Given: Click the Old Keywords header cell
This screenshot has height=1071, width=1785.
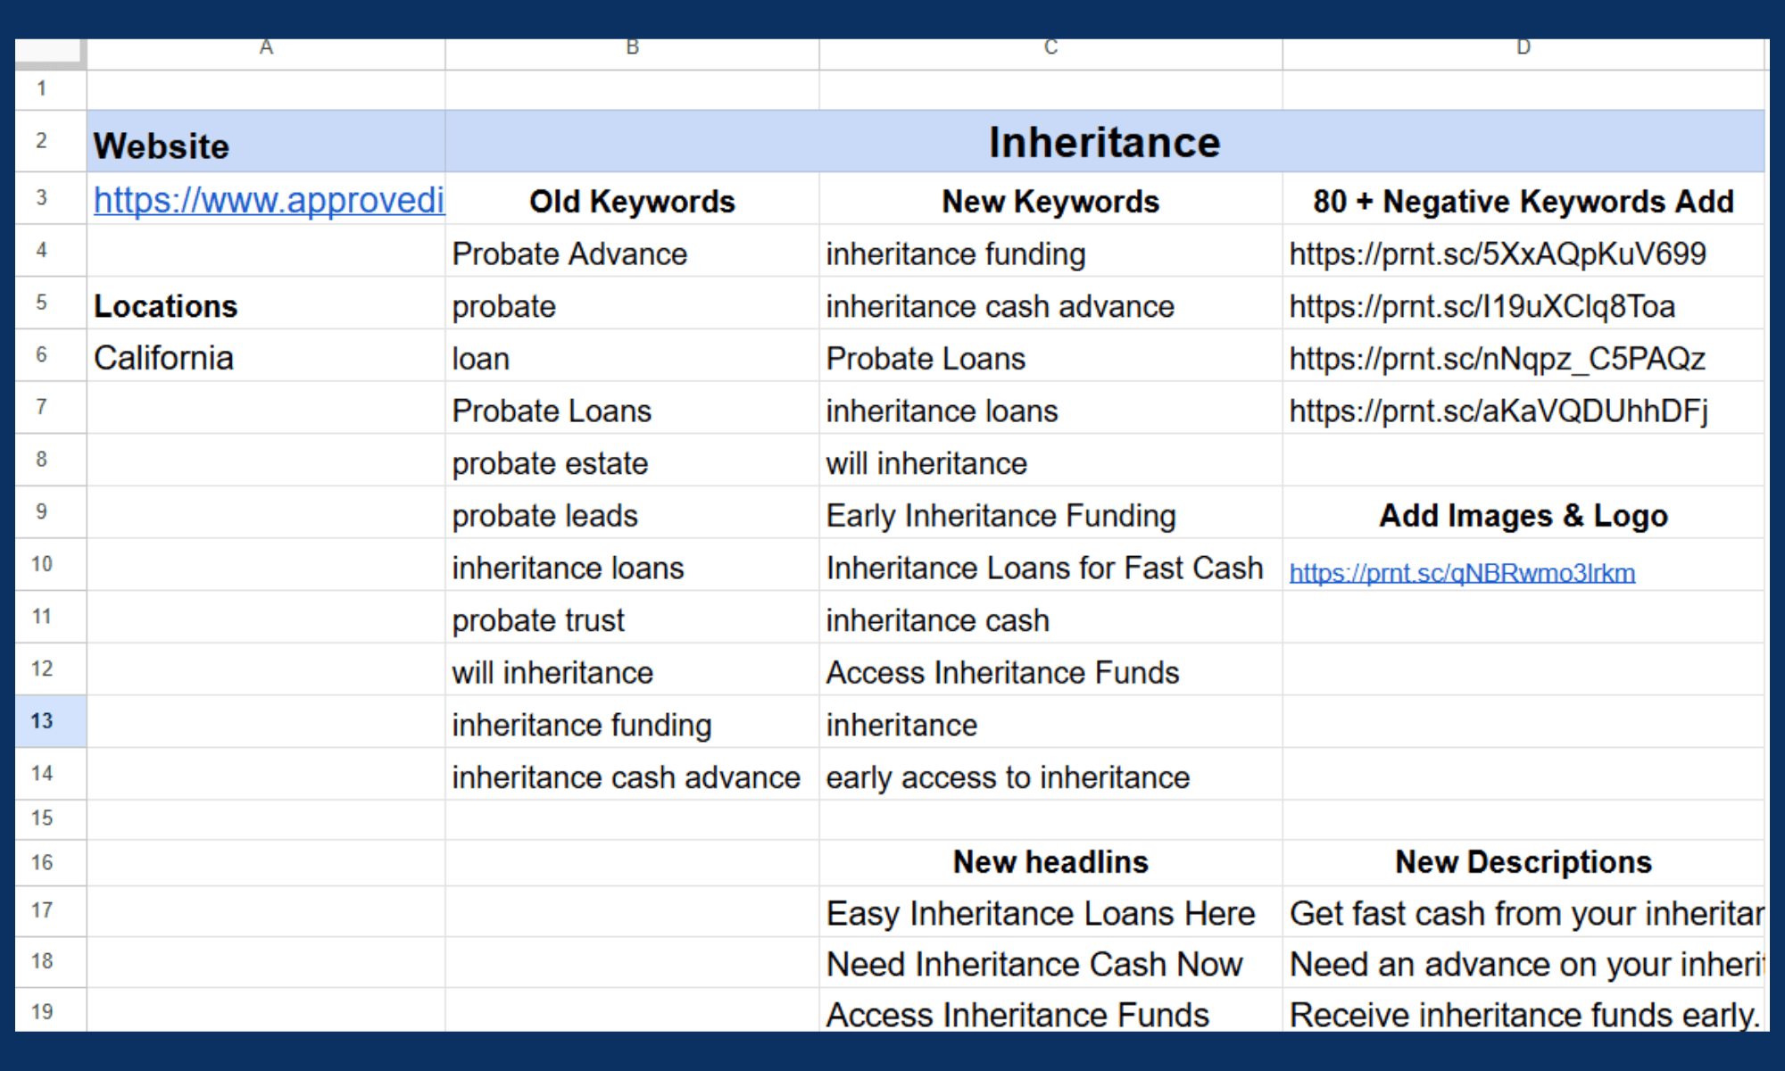Looking at the screenshot, I should [632, 199].
